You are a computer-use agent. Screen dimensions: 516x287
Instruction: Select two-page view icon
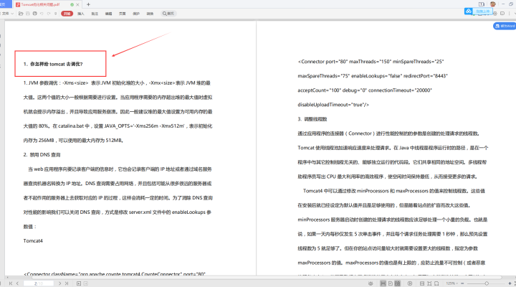(x=398, y=283)
